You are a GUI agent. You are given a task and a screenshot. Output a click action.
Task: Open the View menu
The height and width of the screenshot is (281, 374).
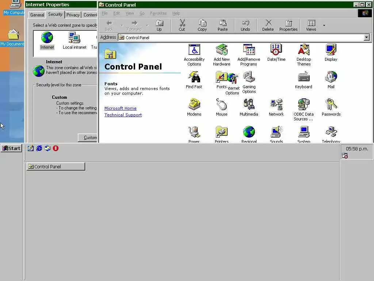click(130, 13)
